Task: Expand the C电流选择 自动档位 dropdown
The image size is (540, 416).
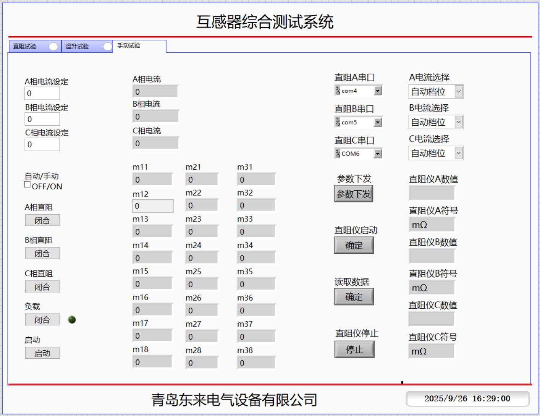Action: click(459, 153)
